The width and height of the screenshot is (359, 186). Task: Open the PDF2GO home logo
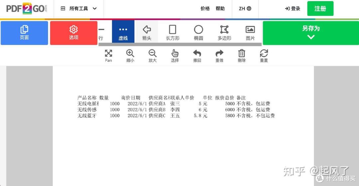coord(27,9)
